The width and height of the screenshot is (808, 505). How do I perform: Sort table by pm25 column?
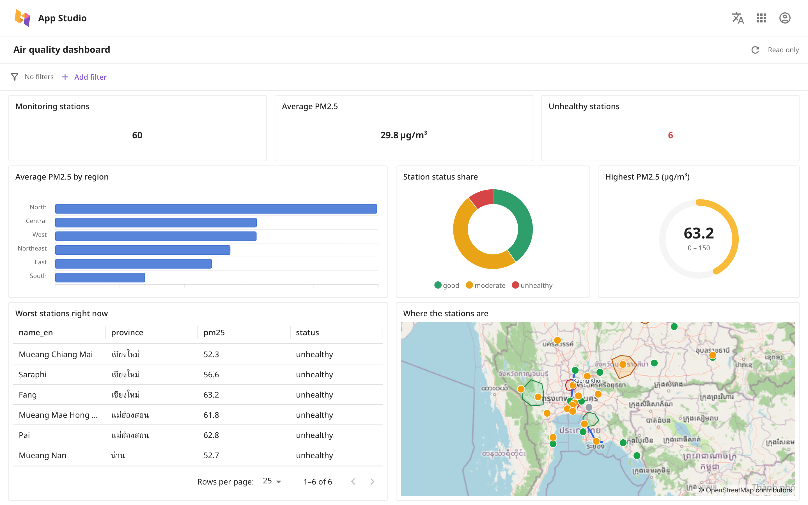click(x=214, y=332)
